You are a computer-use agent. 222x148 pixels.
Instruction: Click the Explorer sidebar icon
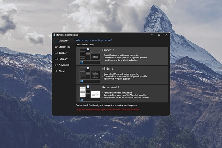point(56,59)
